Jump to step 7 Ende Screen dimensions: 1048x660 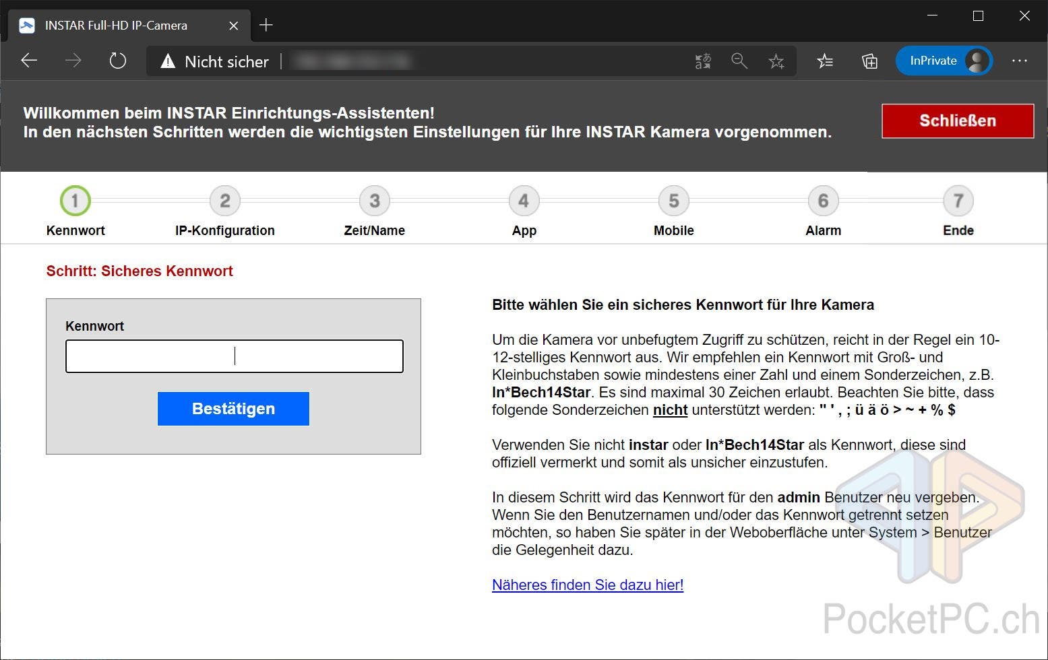[958, 201]
